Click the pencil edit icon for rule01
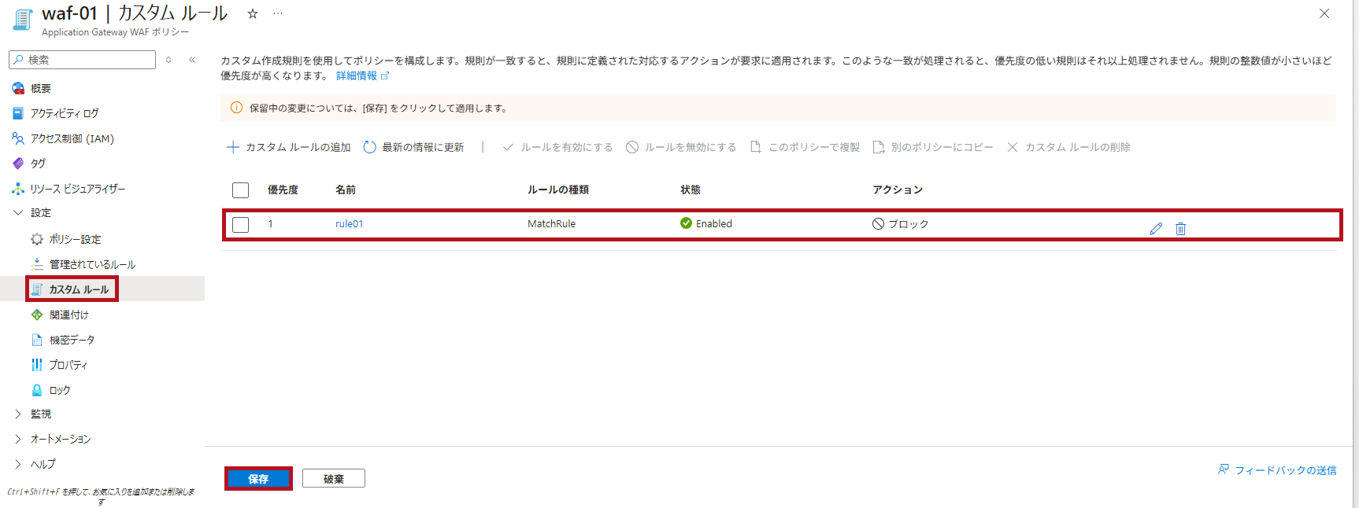1359x508 pixels. pos(1156,229)
